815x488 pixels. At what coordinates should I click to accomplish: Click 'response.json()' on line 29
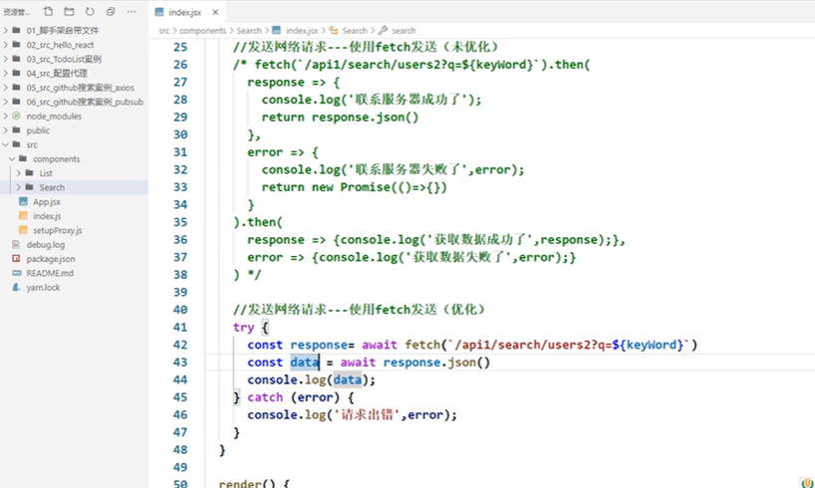365,117
